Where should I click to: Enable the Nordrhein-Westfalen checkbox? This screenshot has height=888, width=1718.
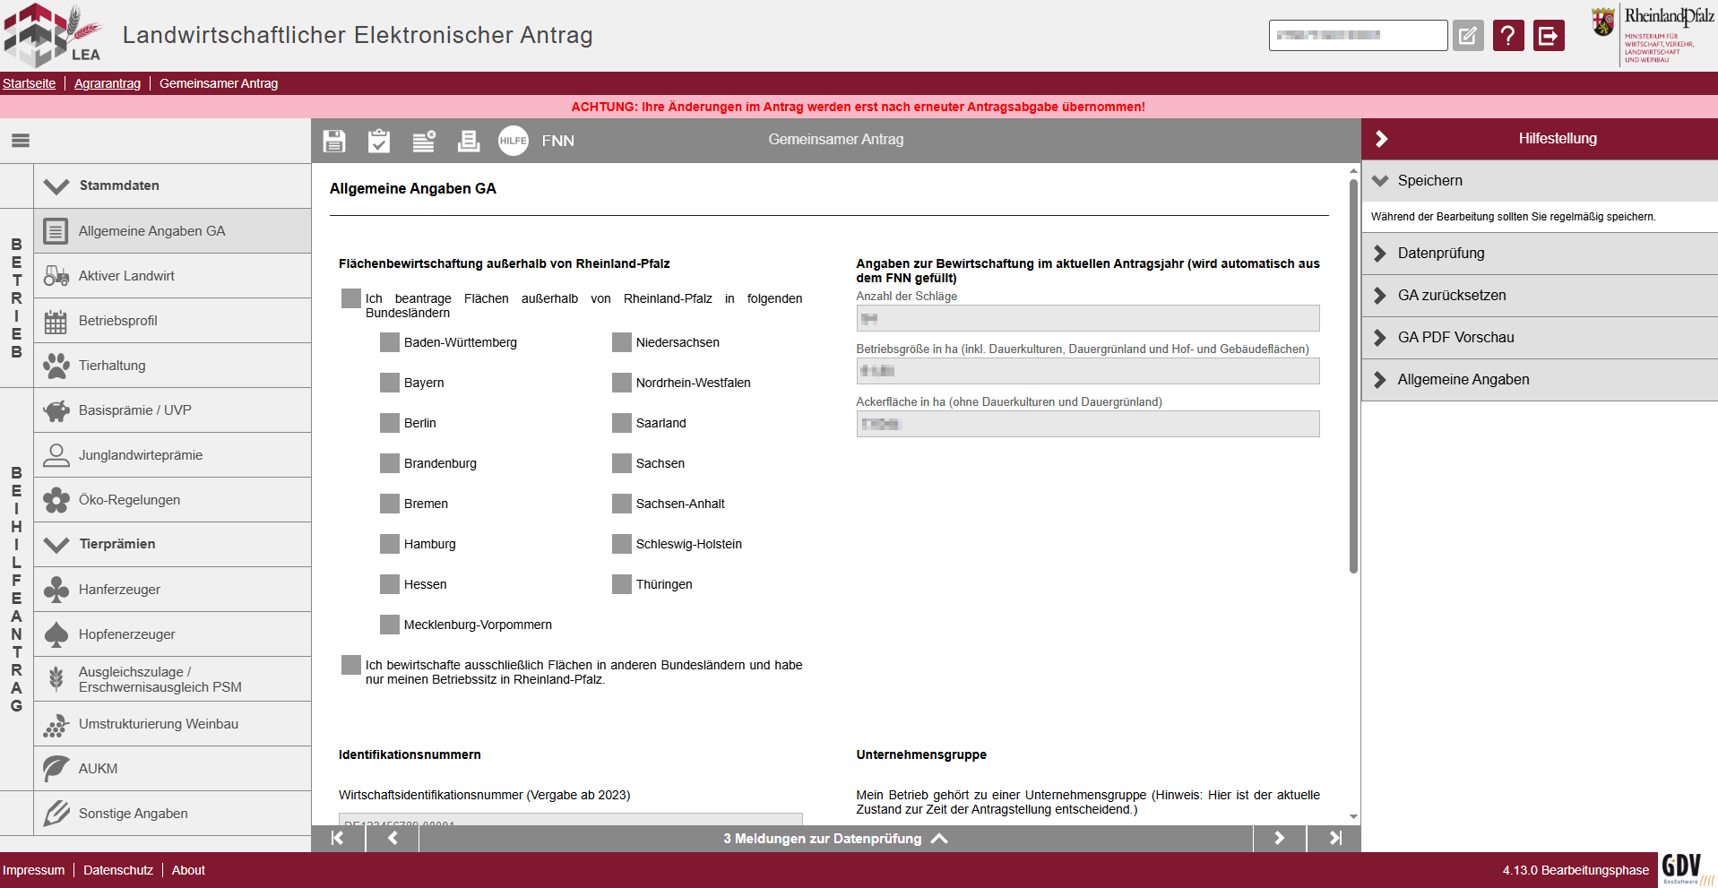622,383
